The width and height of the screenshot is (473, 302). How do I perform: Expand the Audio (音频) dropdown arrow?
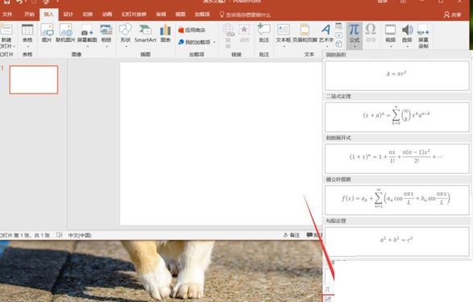click(408, 47)
